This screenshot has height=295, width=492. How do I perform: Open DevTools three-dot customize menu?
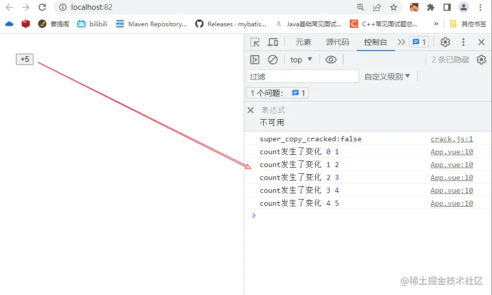(464, 42)
